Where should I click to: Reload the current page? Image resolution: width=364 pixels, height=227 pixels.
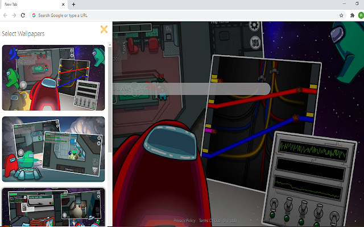coord(23,15)
